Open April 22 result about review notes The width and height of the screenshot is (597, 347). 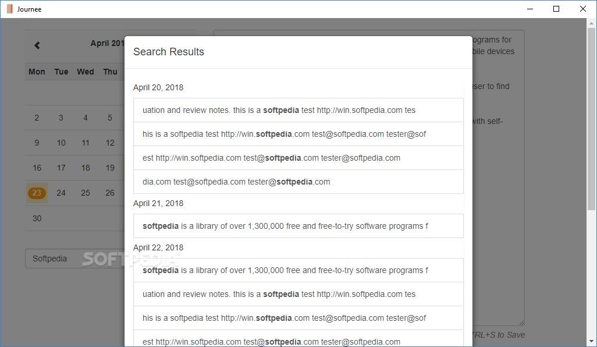[298, 294]
